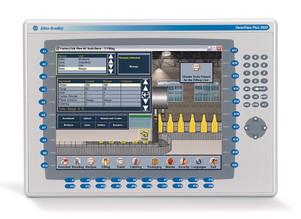Click the large keypad Enter key

coord(260,89)
